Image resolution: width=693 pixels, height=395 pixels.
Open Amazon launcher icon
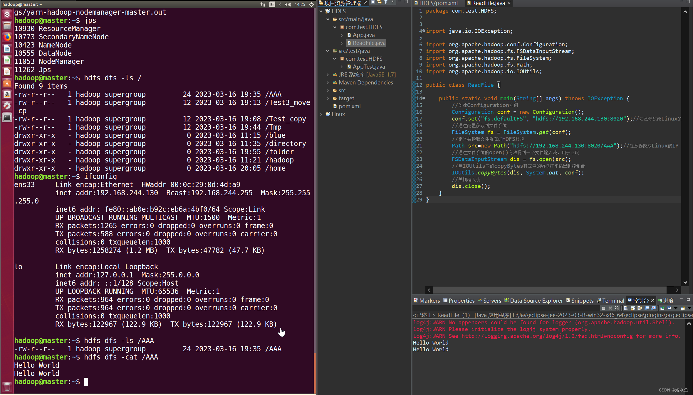point(7,94)
